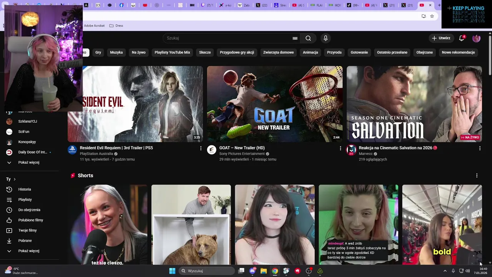
Task: Activate voice search microphone
Action: 326,38
